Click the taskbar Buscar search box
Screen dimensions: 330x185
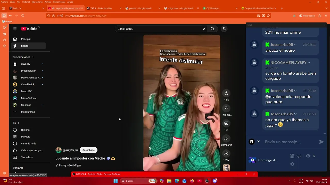pos(139,181)
